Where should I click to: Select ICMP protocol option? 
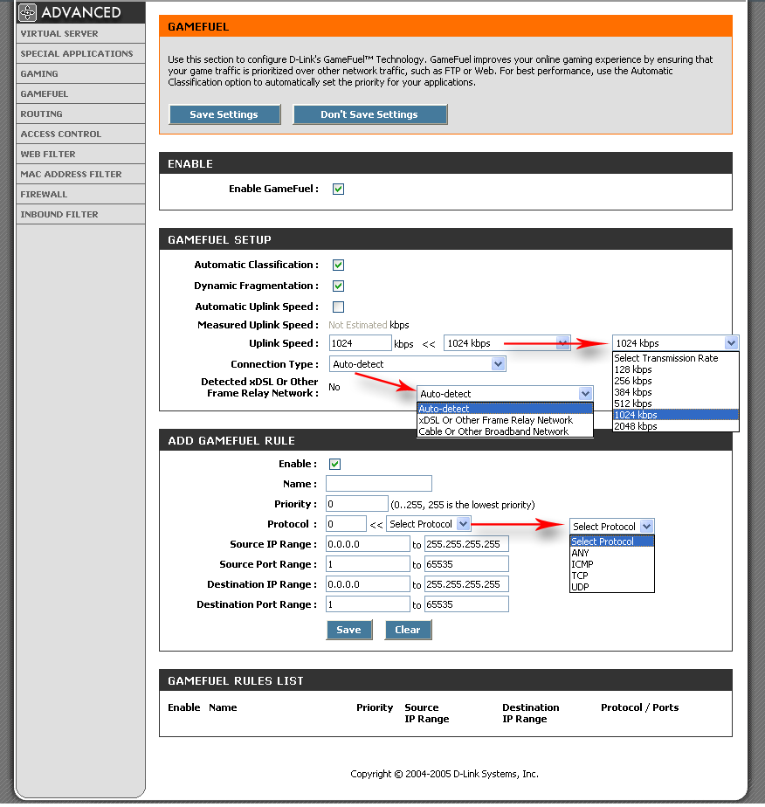611,564
